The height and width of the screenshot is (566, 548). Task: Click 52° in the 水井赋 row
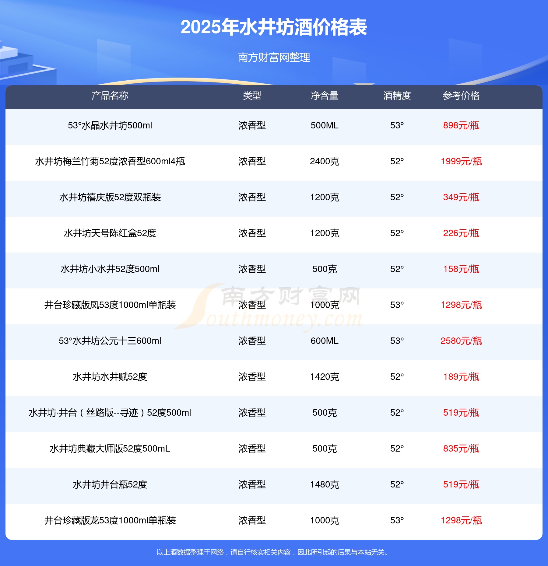(x=397, y=377)
